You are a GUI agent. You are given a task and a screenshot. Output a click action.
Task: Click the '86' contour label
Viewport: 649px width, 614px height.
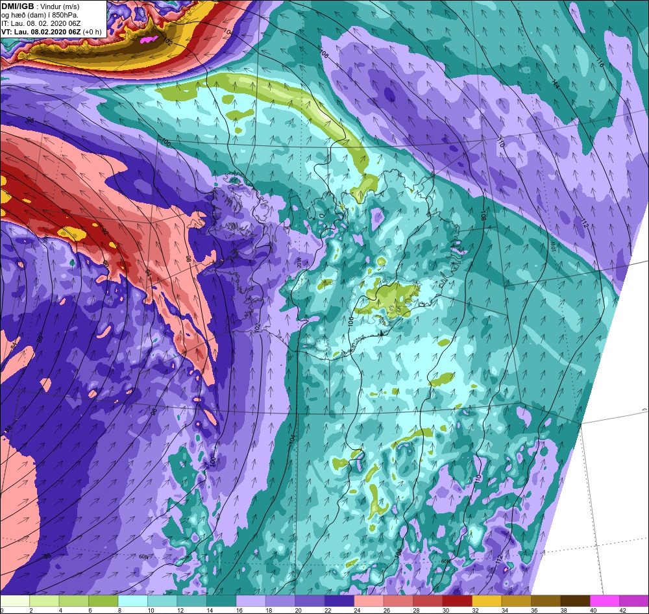click(40, 338)
